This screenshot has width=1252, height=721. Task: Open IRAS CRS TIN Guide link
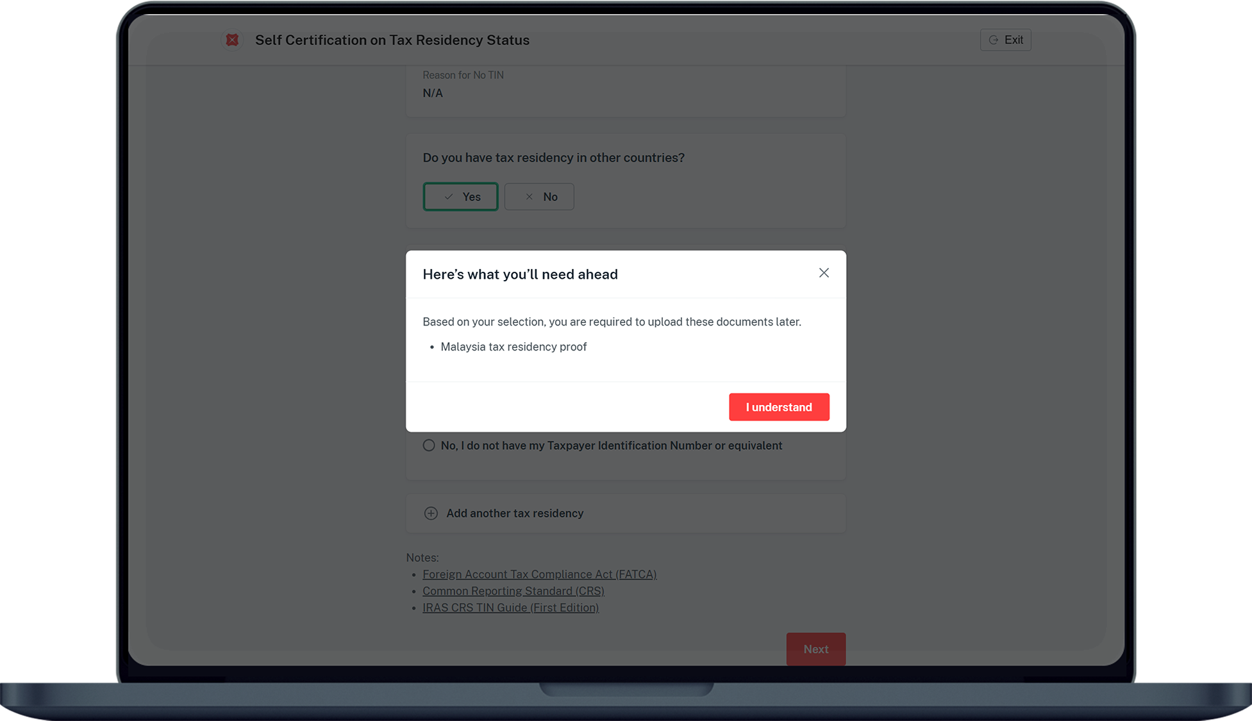click(510, 608)
